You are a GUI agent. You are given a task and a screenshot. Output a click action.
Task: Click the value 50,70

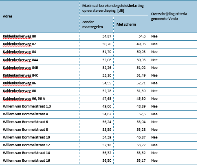point(107,44)
